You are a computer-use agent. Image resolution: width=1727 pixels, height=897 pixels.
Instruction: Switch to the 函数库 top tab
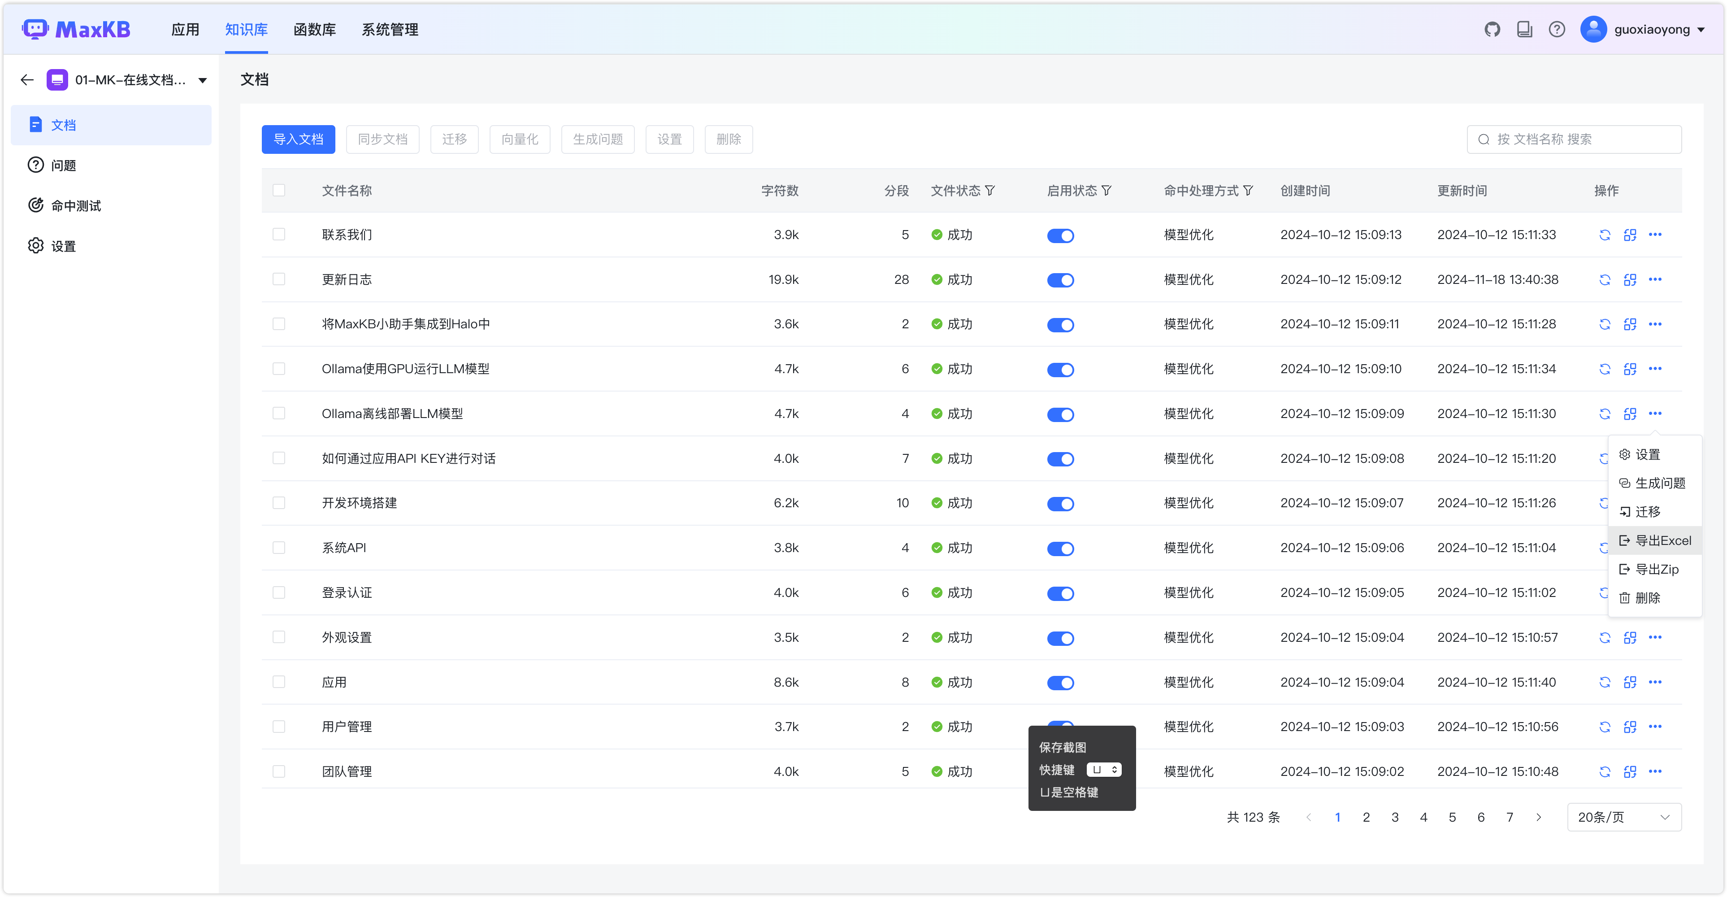click(314, 30)
